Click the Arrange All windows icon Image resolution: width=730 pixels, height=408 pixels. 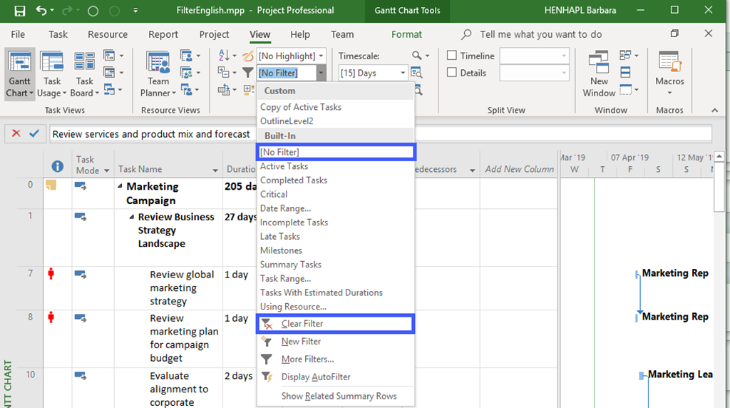tap(625, 72)
